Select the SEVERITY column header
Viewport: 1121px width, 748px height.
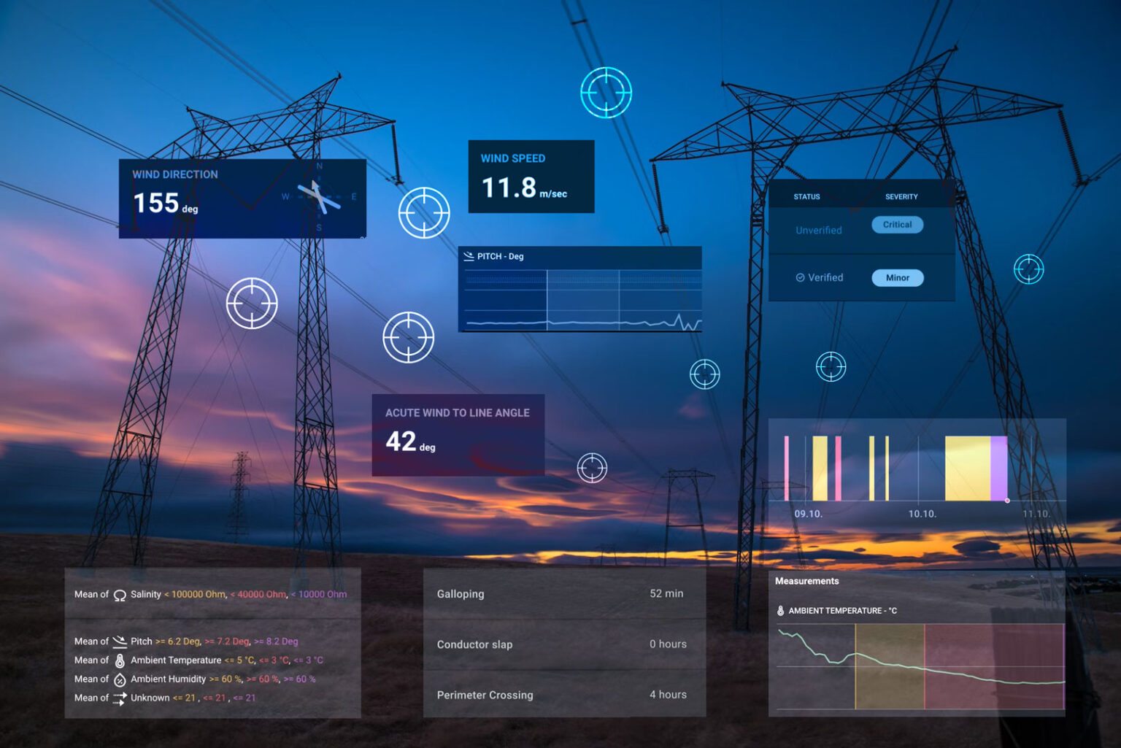tap(901, 196)
